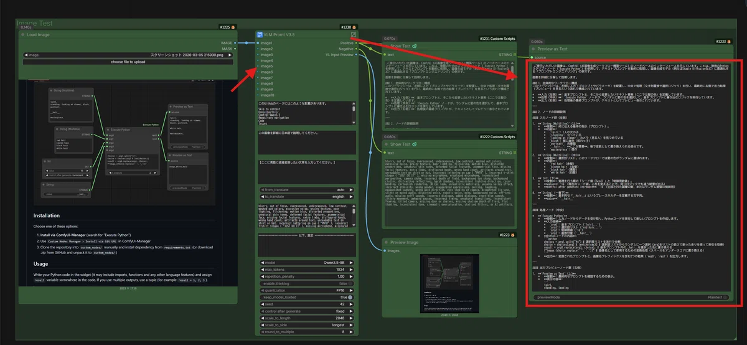This screenshot has height=345, width=747.
Task: Click the MASK output slot on Load Image
Action: tap(237, 49)
